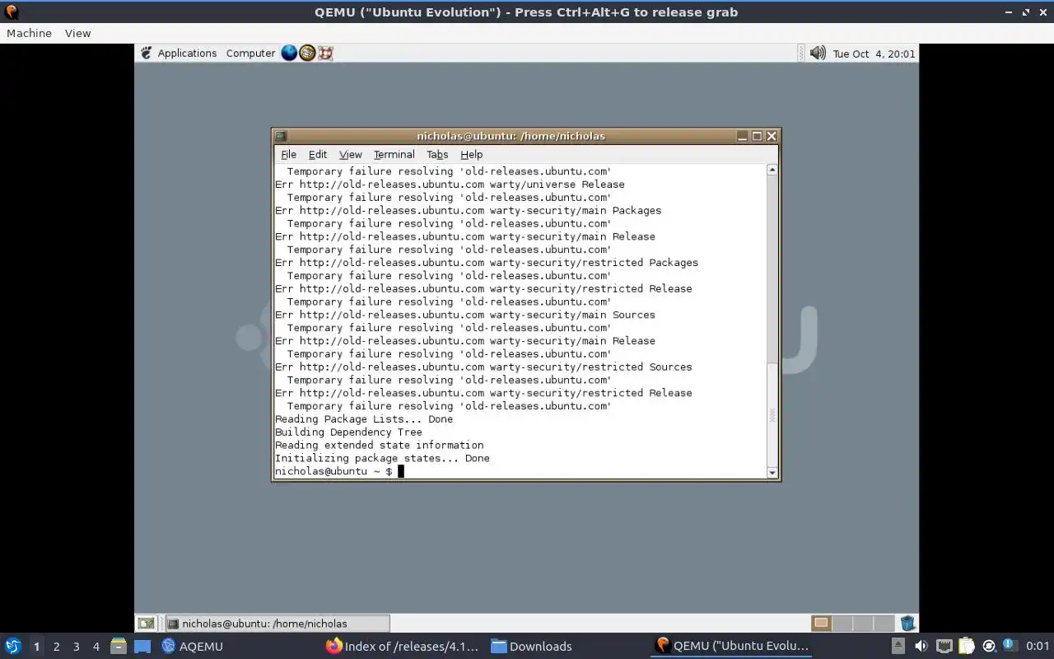
Task: Click 'warty-security/restricted Packages' error line
Action: (x=487, y=263)
